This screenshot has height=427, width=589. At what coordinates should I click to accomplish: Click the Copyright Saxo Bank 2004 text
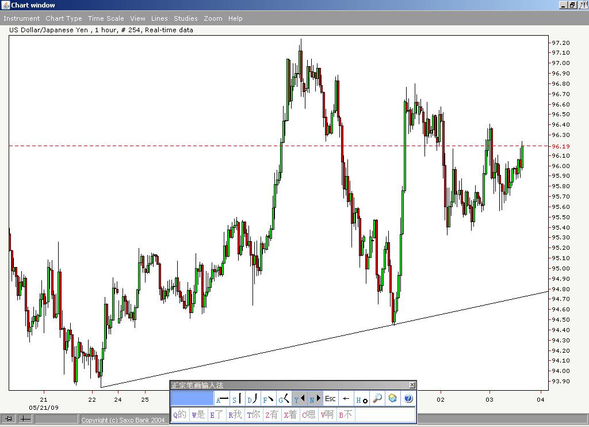(x=123, y=420)
